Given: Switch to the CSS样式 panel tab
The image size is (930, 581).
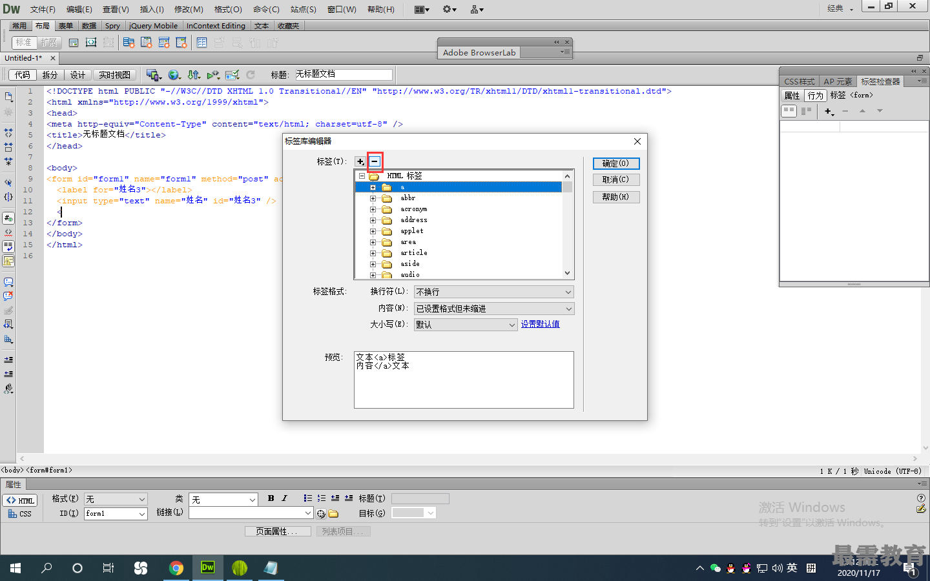Looking at the screenshot, I should click(x=800, y=81).
